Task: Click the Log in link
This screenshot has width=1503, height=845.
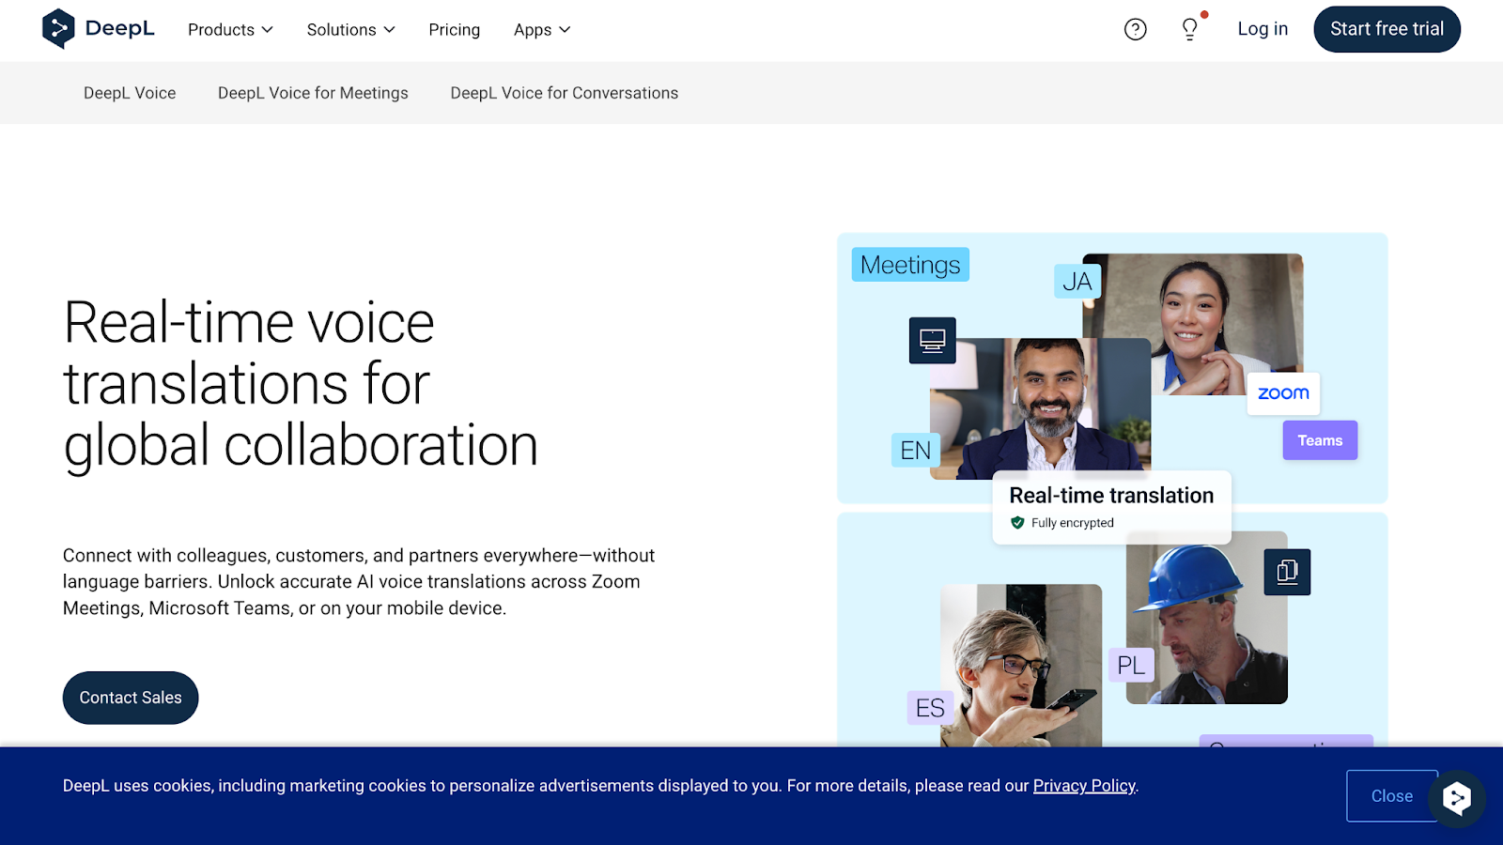Action: 1263,29
